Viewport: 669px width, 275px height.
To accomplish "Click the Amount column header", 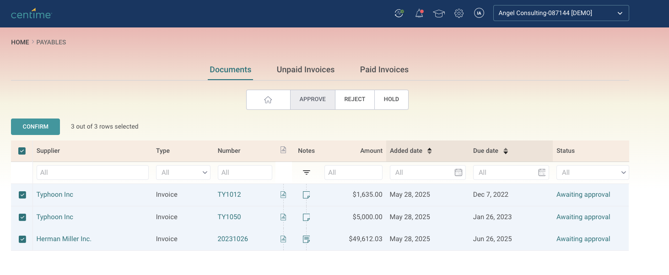I will point(371,151).
